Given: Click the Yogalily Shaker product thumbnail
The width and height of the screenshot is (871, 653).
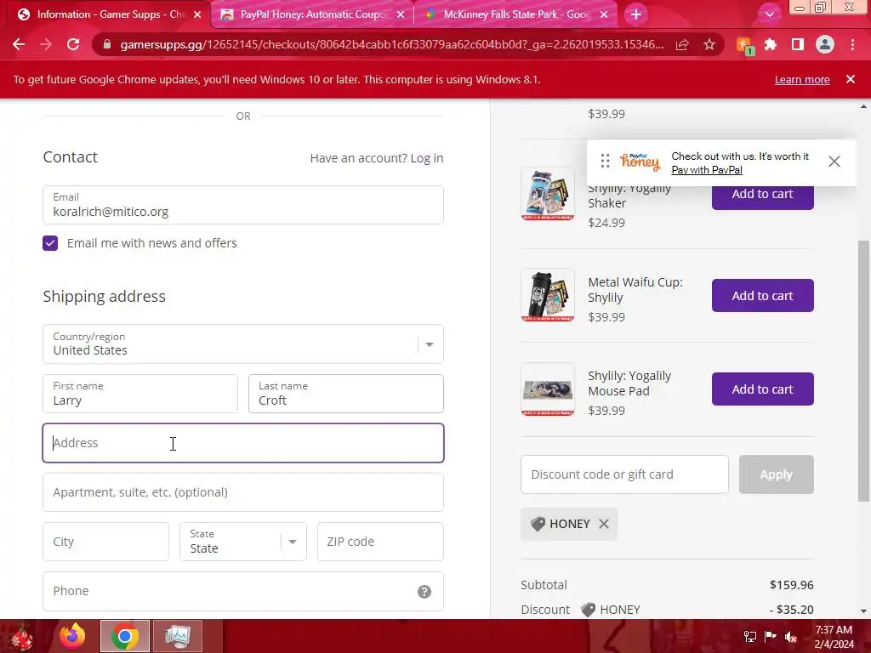Looking at the screenshot, I should click(548, 194).
